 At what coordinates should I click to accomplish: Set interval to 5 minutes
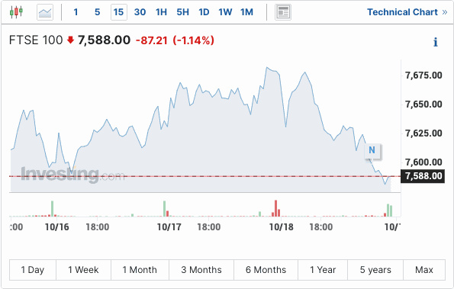[98, 12]
